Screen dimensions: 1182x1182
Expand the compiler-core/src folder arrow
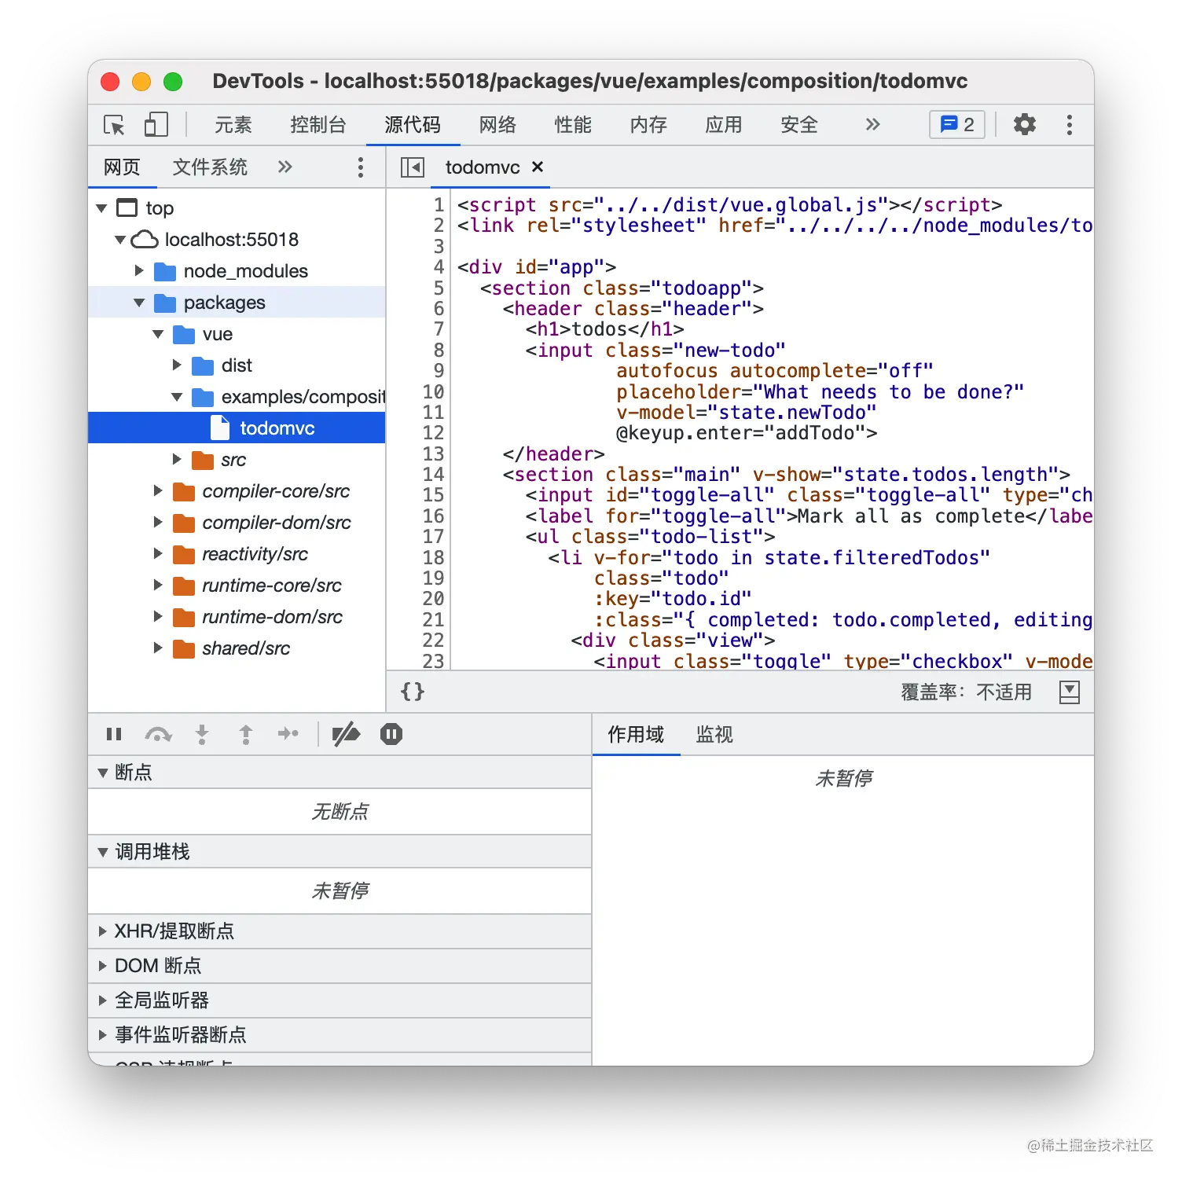(x=158, y=491)
